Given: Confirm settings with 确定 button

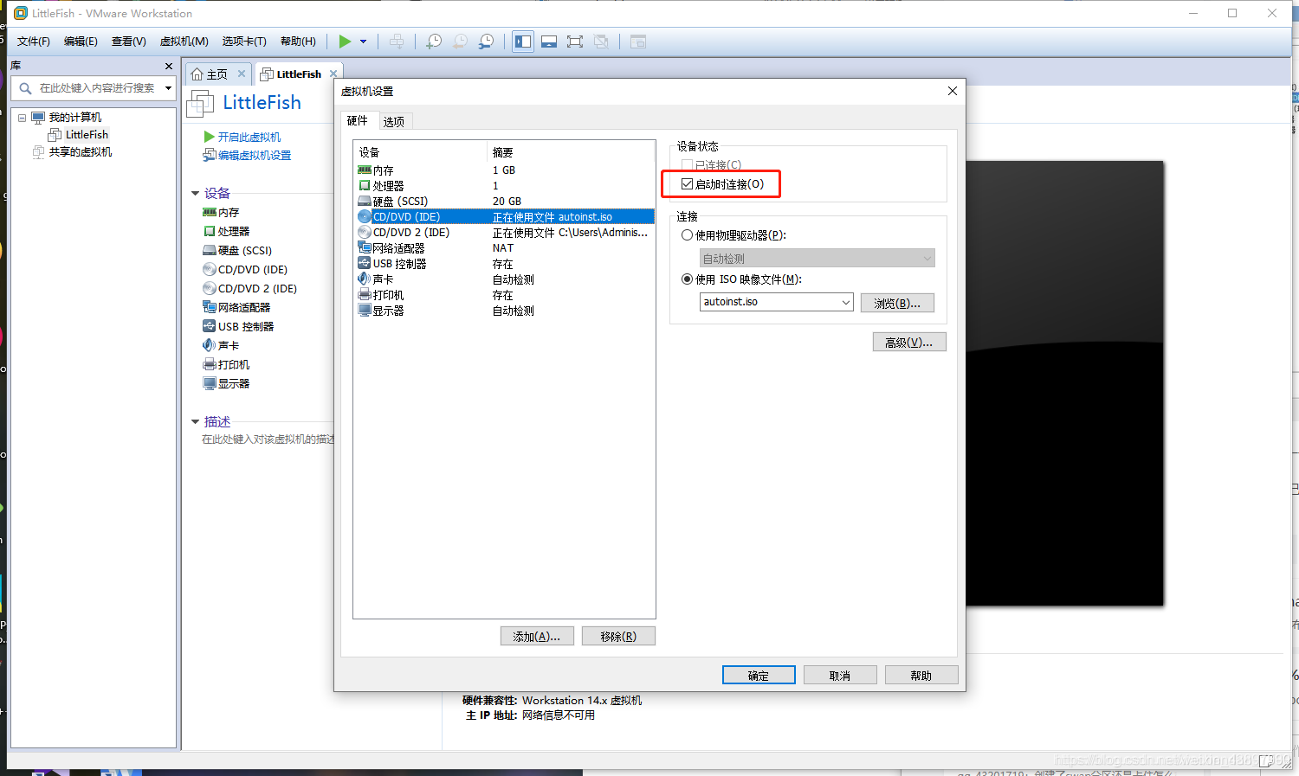Looking at the screenshot, I should coord(759,676).
